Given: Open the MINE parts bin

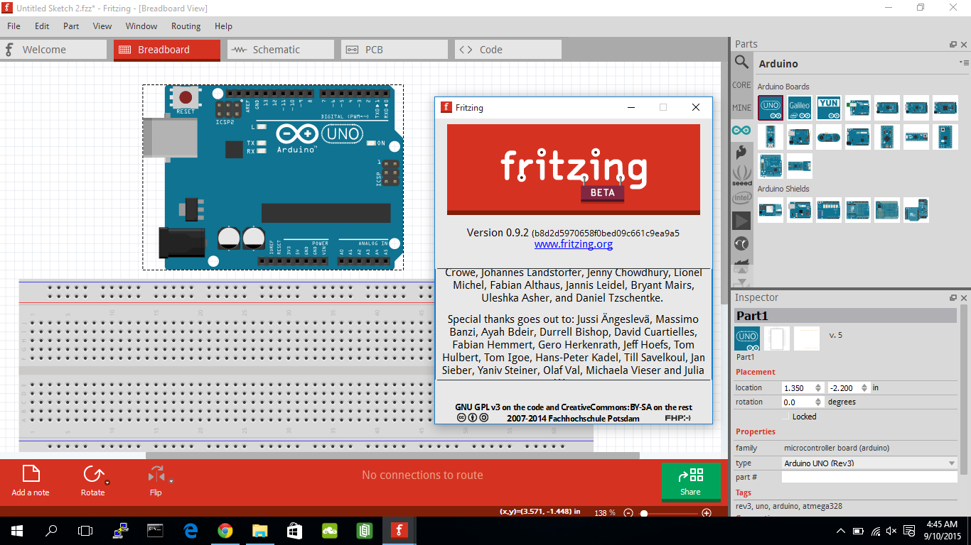Looking at the screenshot, I should pos(741,108).
